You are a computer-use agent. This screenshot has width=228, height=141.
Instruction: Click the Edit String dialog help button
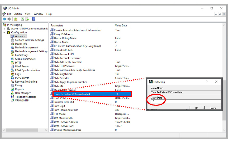coord(207,82)
